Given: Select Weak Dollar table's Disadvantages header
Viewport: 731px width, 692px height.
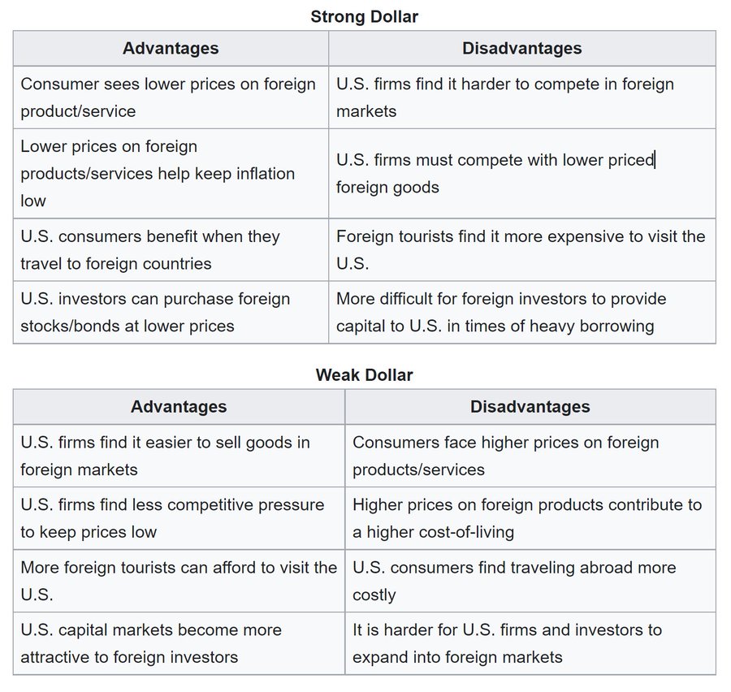Looking at the screenshot, I should coord(530,406).
